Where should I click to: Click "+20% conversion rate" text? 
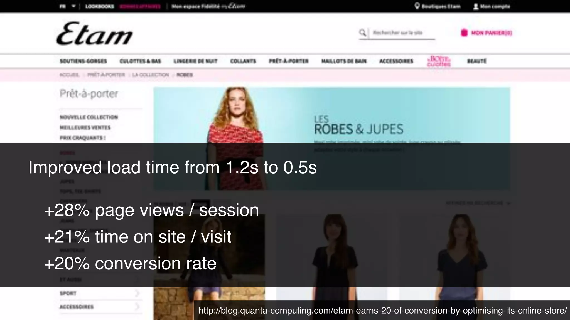coord(130,263)
